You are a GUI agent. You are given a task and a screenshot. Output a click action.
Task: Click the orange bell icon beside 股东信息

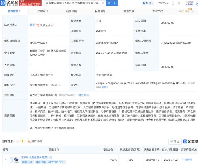click(22, 141)
